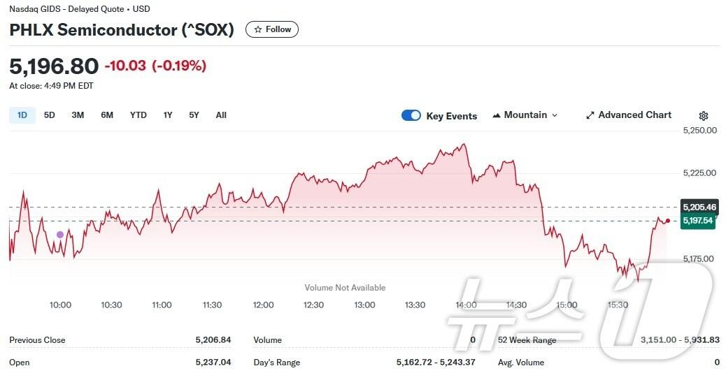This screenshot has width=726, height=373.
Task: View the 5Y chart range
Action: tap(194, 115)
